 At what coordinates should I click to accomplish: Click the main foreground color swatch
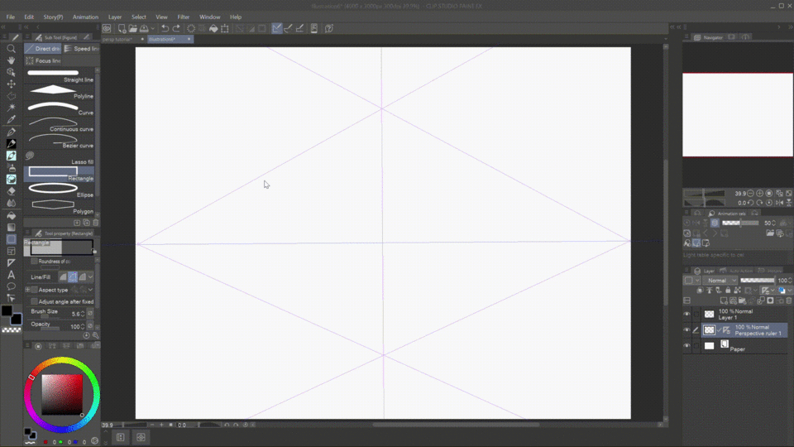pyautogui.click(x=7, y=310)
